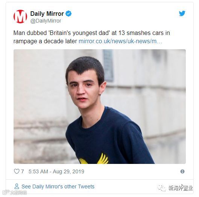Viewport: 199px width, 197px height.
Task: Click the blue verified checkmark badge
Action: point(68,14)
